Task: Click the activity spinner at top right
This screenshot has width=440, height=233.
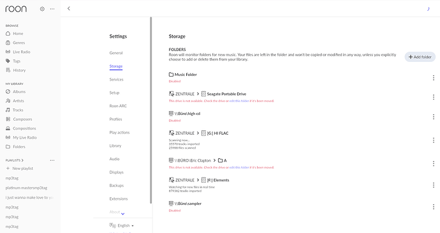Action: click(428, 9)
